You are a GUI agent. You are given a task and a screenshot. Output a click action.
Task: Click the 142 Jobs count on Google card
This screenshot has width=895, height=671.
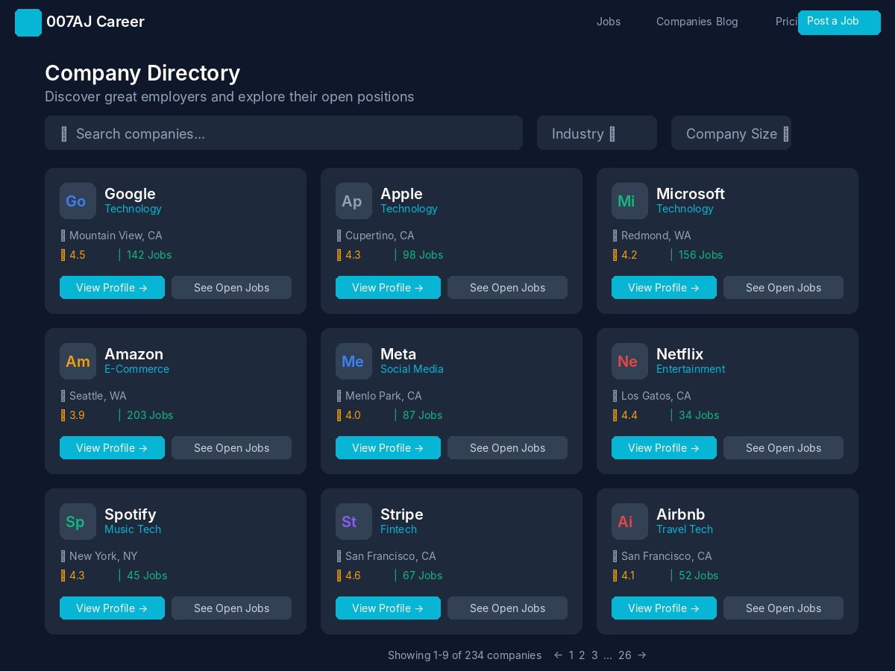coord(149,255)
